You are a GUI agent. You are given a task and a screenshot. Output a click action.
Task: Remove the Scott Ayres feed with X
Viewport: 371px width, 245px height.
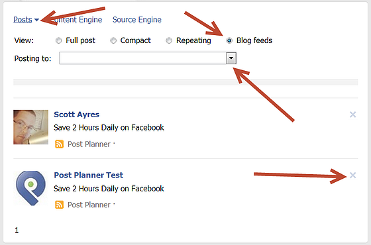[x=352, y=115]
